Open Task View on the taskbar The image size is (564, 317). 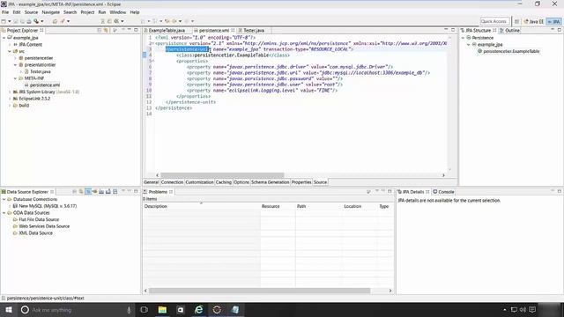tap(145, 310)
